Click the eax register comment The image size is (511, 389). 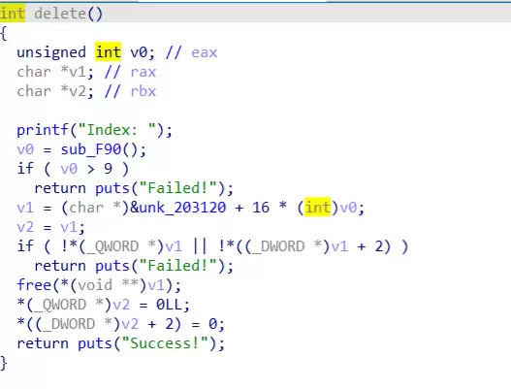[204, 52]
